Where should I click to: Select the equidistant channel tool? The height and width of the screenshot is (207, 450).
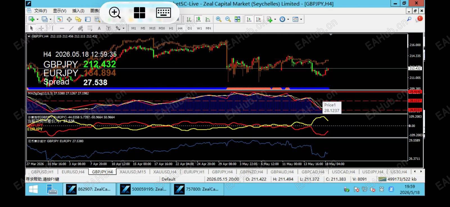click(x=80, y=28)
